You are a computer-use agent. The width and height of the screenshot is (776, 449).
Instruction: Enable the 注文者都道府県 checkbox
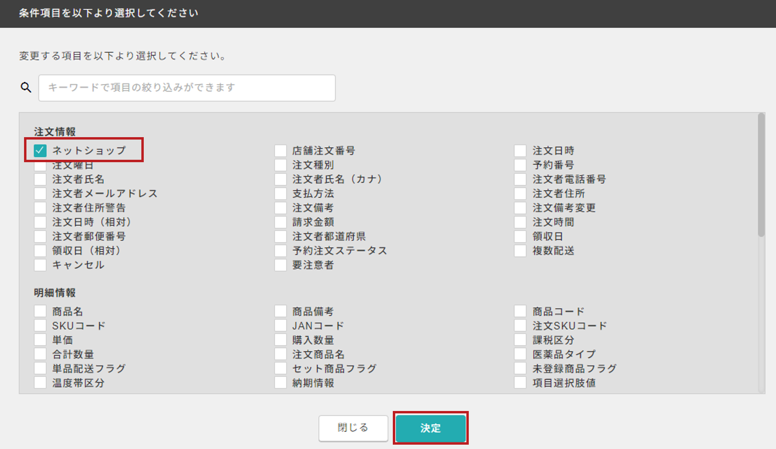coord(281,236)
